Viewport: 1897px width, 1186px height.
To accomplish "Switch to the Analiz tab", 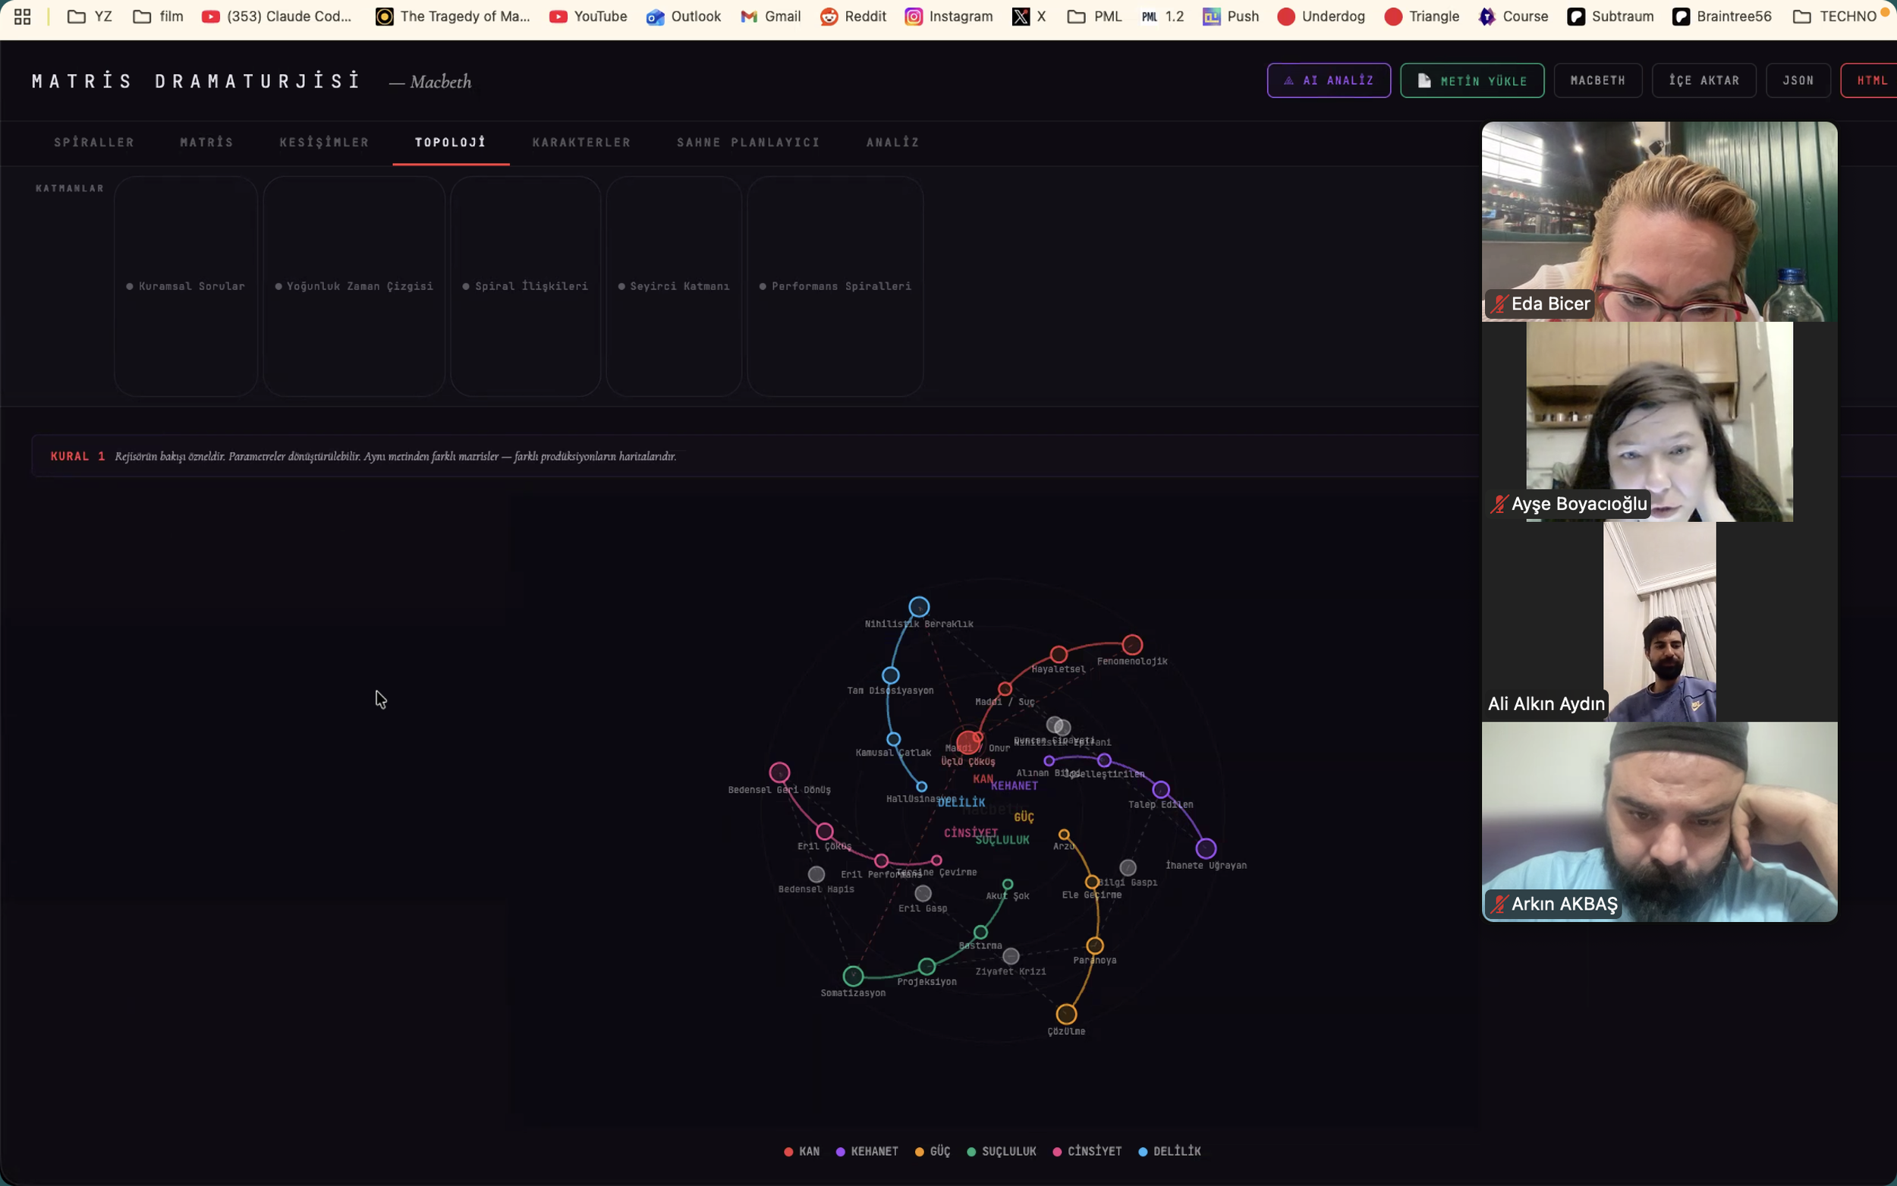I will 892,142.
